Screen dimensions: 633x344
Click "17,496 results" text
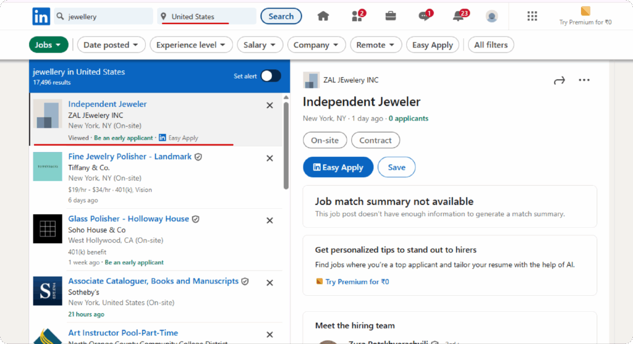click(52, 83)
